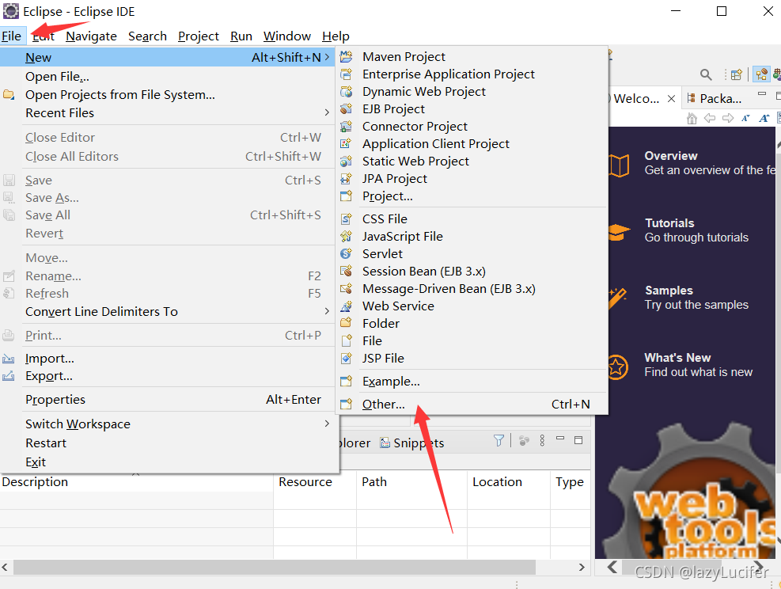
Task: Click the Welcome page Home icon
Action: pos(692,118)
